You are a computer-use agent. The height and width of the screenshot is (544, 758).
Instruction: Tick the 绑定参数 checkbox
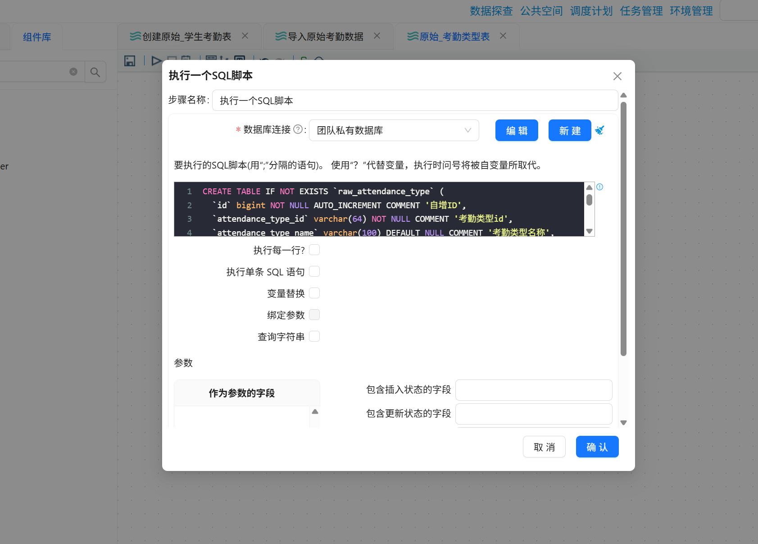coord(314,315)
